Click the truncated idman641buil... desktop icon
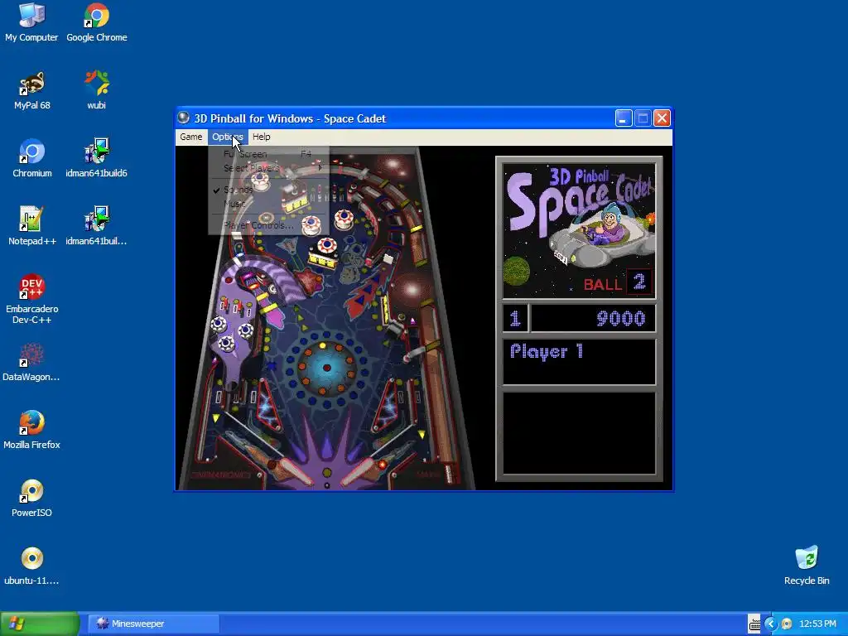The height and width of the screenshot is (636, 848). coord(97,226)
